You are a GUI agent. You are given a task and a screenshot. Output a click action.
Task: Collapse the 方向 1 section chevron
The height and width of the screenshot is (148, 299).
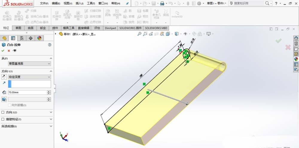click(x=51, y=71)
